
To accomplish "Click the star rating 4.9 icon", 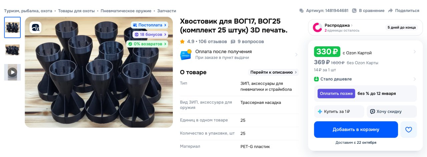I will coord(182,42).
